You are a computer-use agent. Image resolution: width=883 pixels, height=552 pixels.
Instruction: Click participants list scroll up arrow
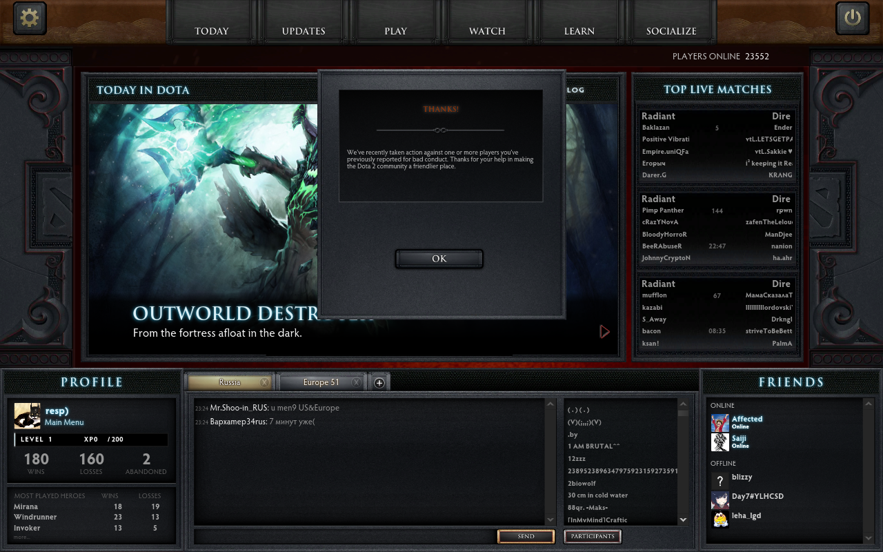coord(683,404)
